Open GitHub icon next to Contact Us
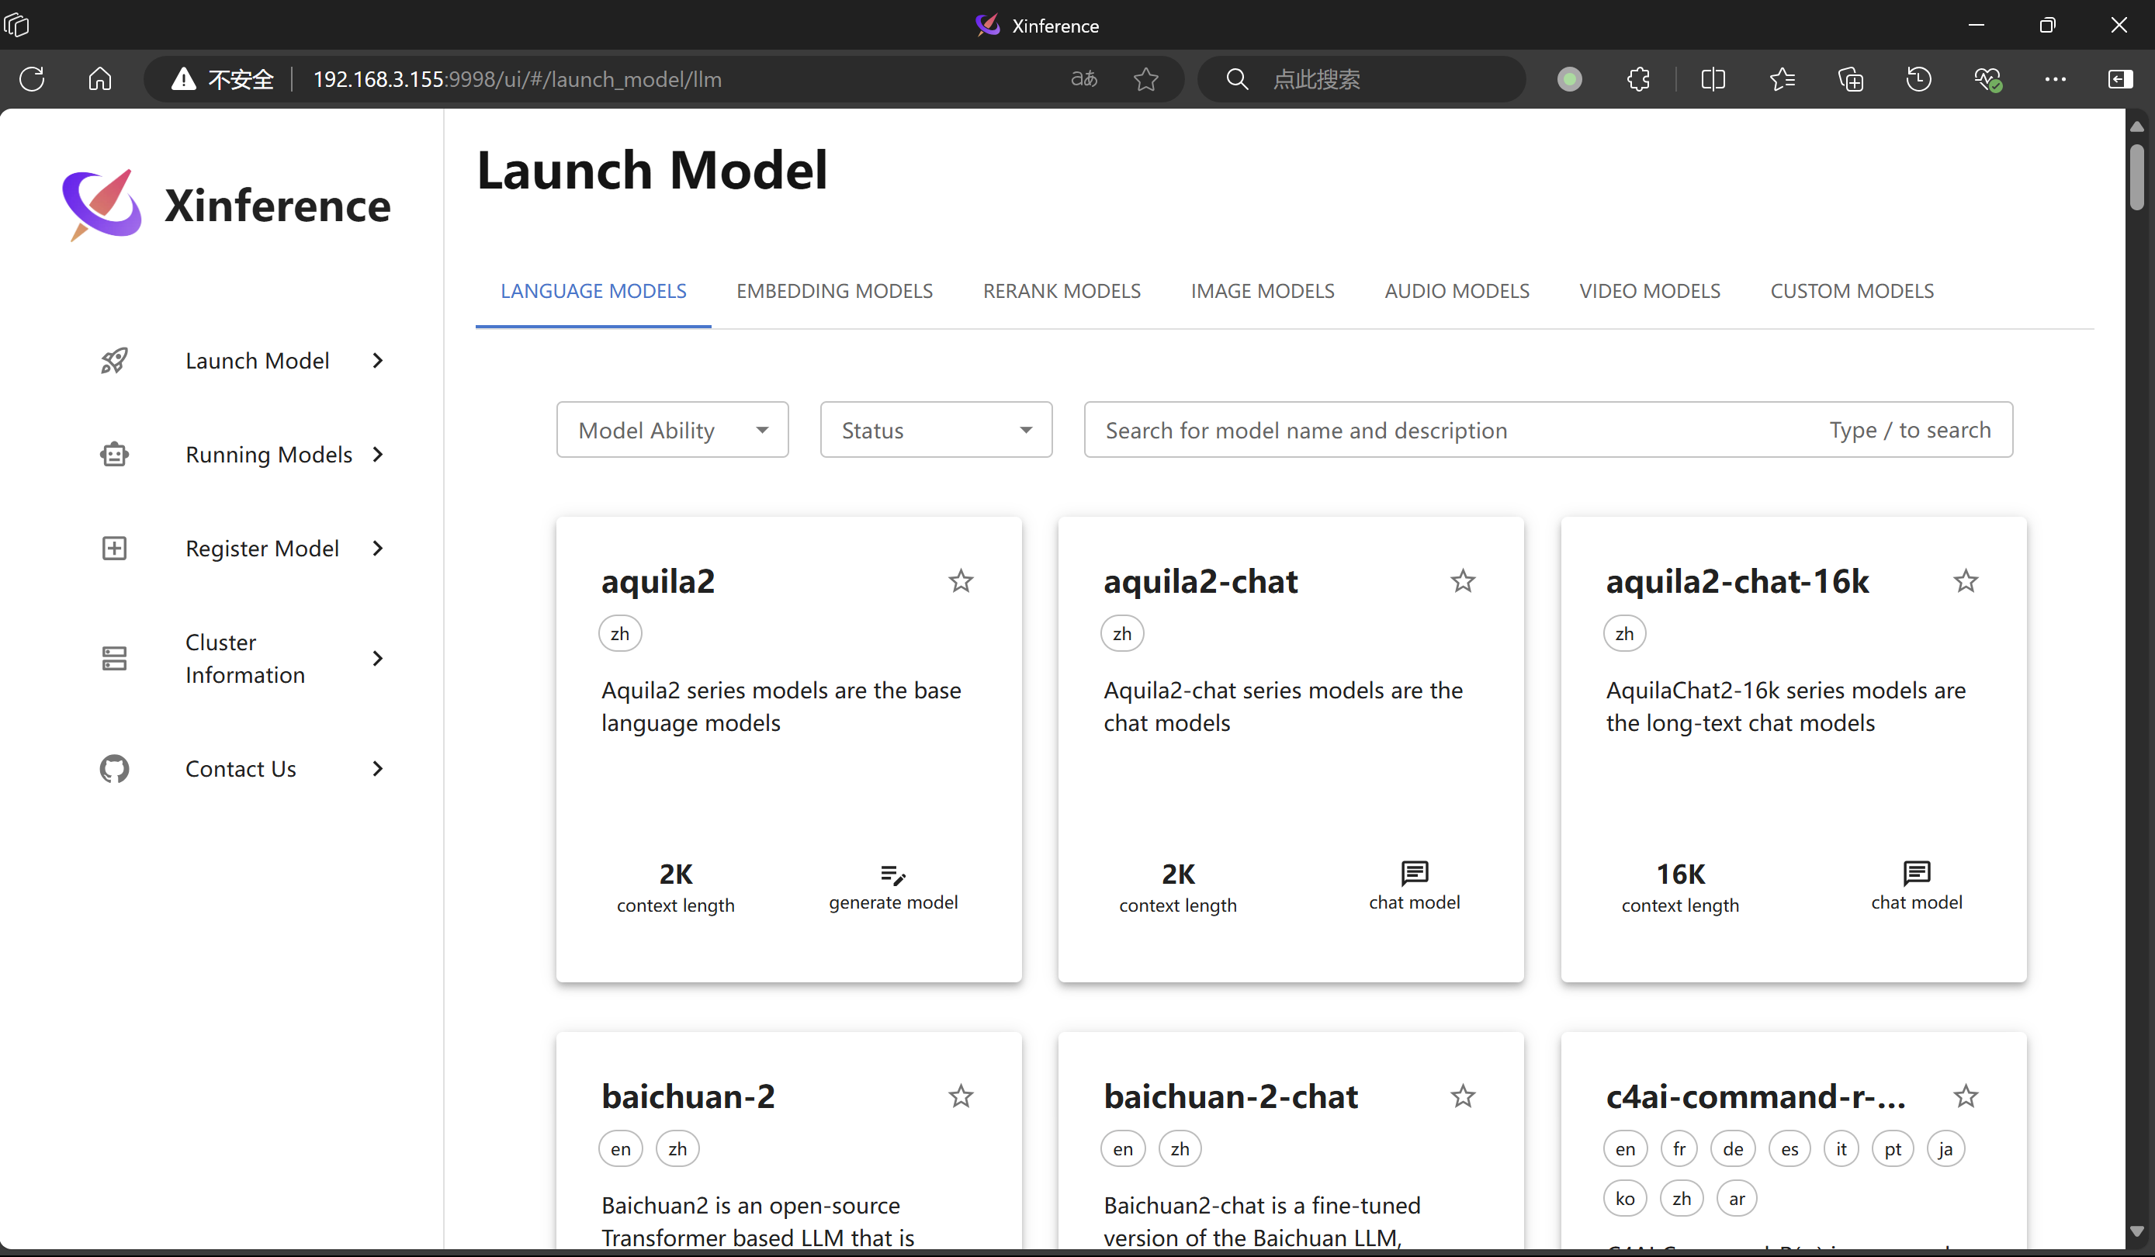The image size is (2155, 1257). click(x=114, y=769)
